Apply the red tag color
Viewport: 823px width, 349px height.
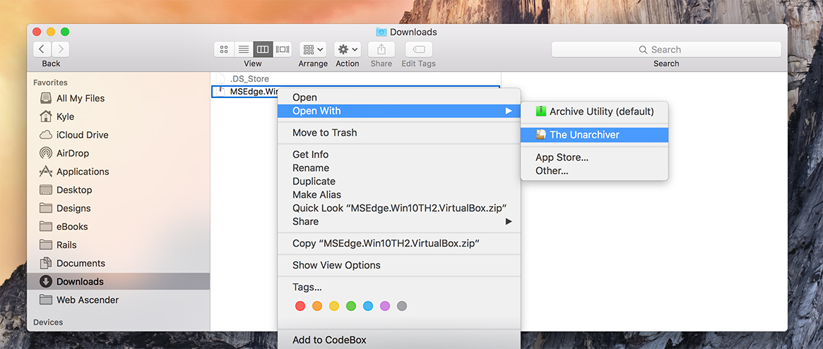(x=300, y=306)
